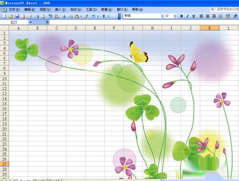Select highlighted row 27 header

coord(4,164)
